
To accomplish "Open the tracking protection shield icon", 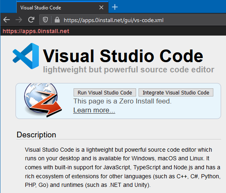I will [45, 20].
